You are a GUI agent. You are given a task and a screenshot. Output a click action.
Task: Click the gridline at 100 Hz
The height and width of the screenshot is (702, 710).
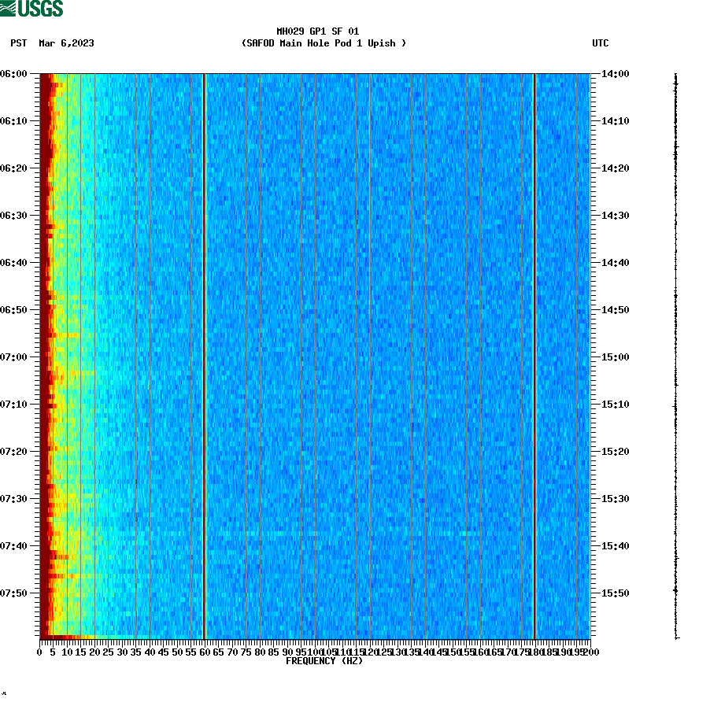315,354
